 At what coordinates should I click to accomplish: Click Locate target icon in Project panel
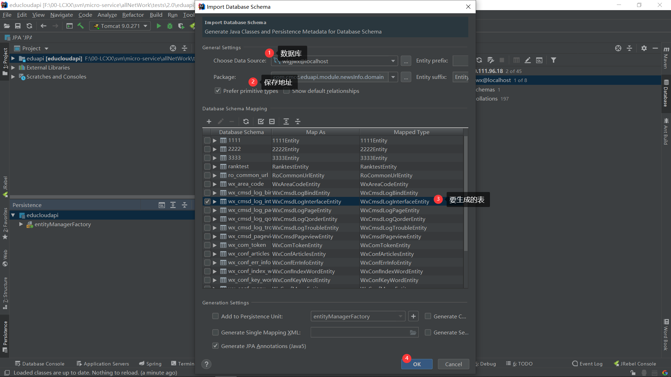click(x=173, y=48)
